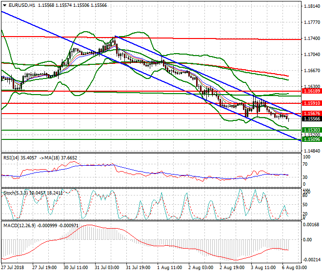The height and width of the screenshot is (273, 322).
Task: Click the black current price tag 1.15566
Action: pyautogui.click(x=311, y=119)
